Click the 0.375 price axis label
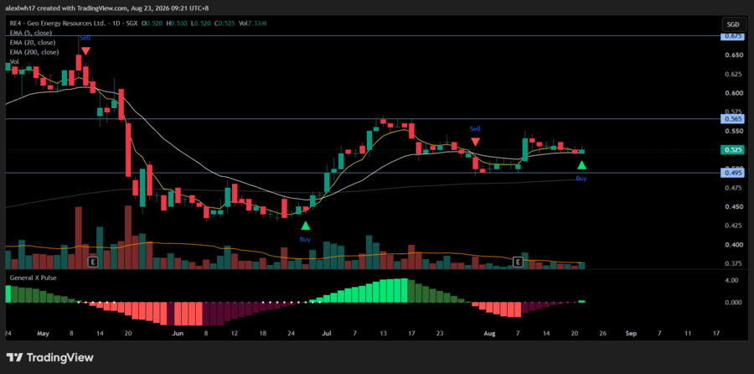Image resolution: width=754 pixels, height=374 pixels. pyautogui.click(x=732, y=263)
